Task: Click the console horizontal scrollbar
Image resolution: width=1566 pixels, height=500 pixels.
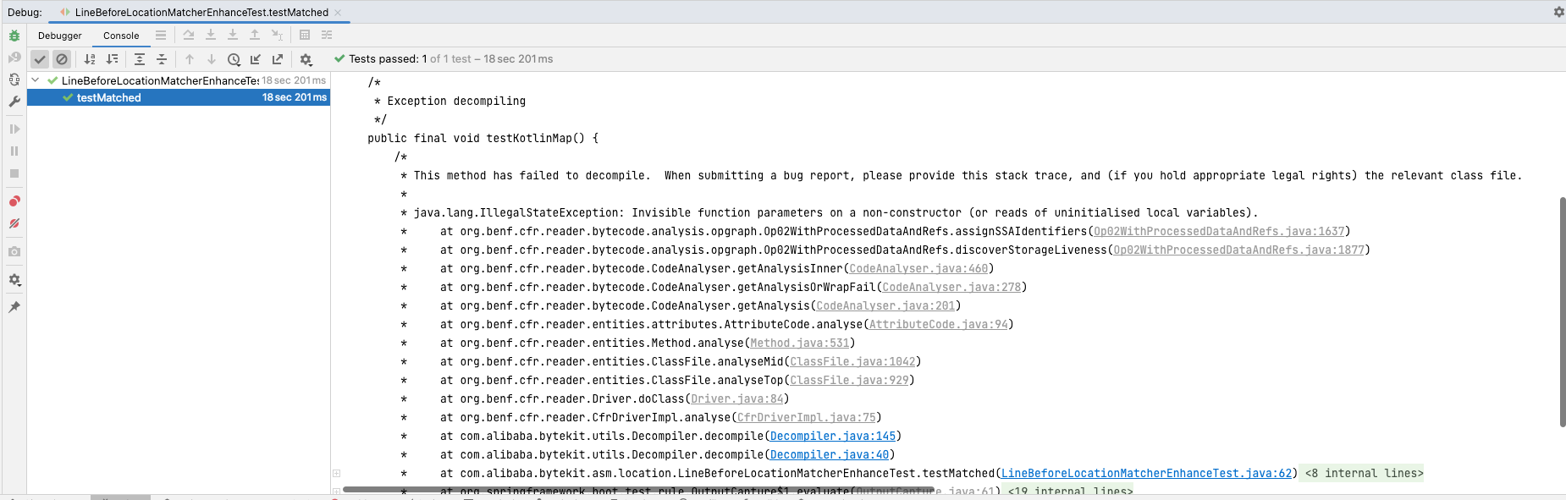Action: click(x=639, y=489)
